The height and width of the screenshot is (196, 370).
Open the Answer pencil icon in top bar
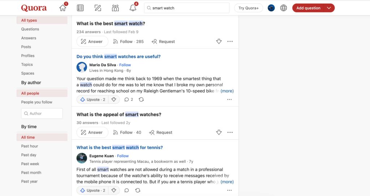[98, 8]
